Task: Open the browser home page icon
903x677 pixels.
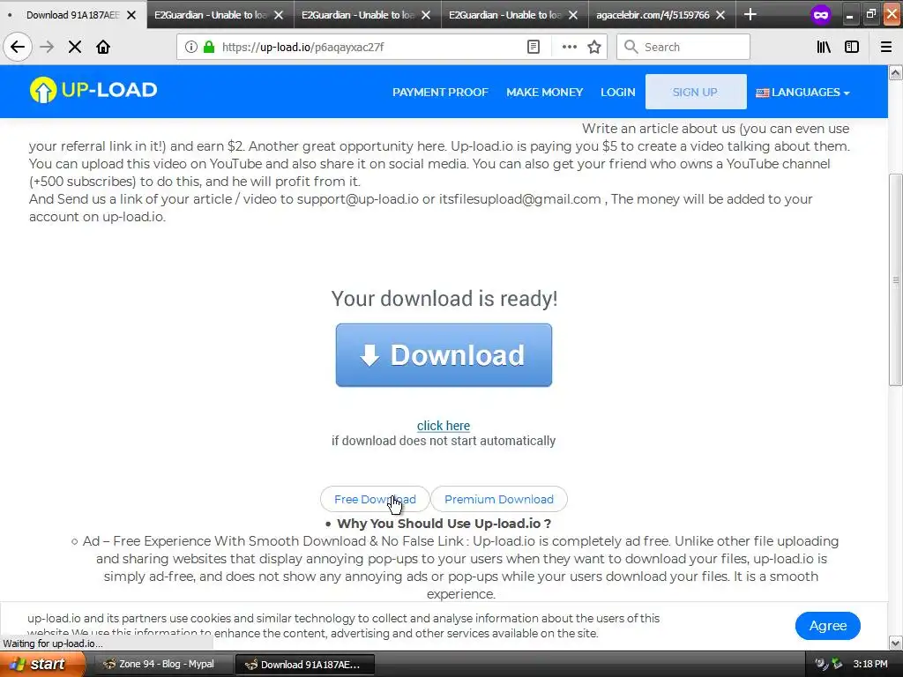Action: click(103, 47)
